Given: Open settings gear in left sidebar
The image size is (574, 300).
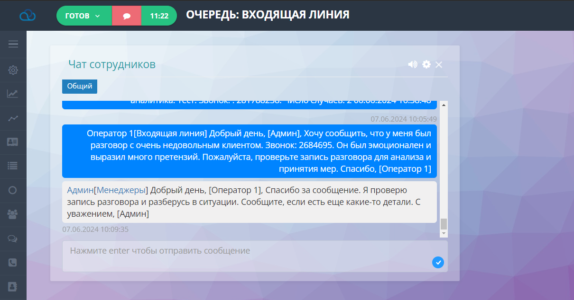Looking at the screenshot, I should pos(13,70).
